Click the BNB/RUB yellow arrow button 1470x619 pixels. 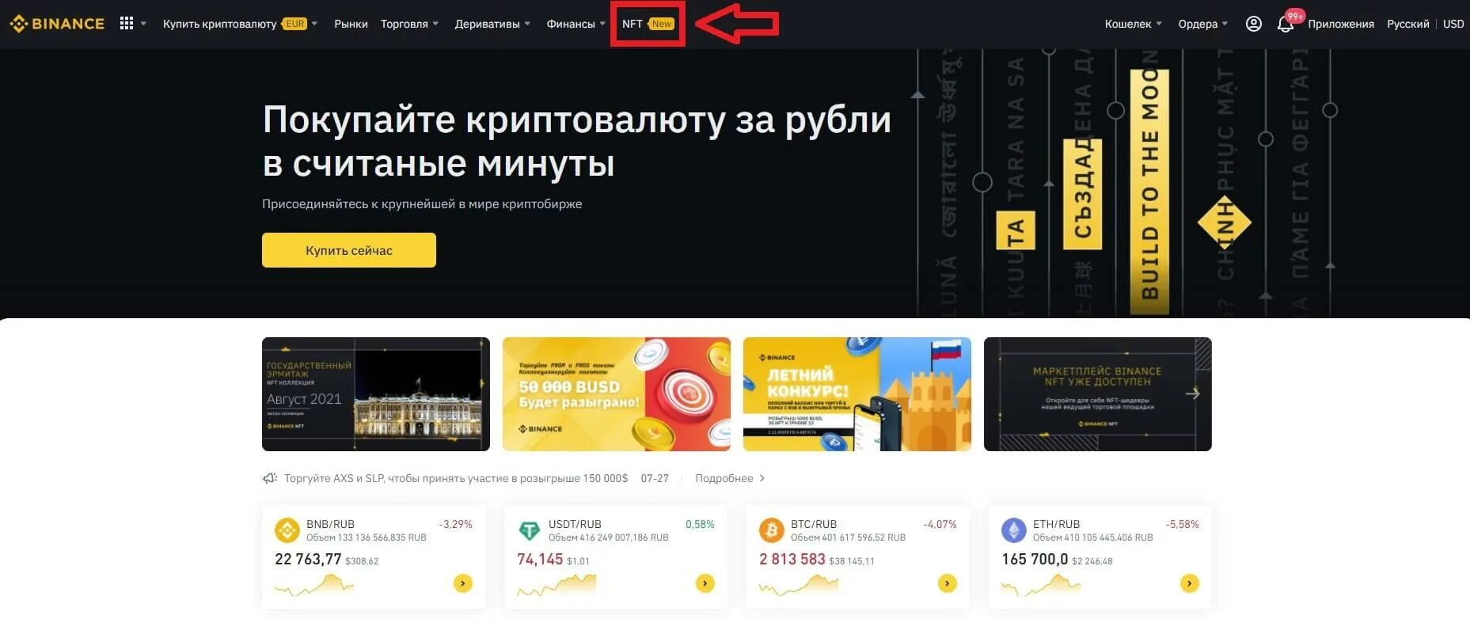[x=463, y=583]
